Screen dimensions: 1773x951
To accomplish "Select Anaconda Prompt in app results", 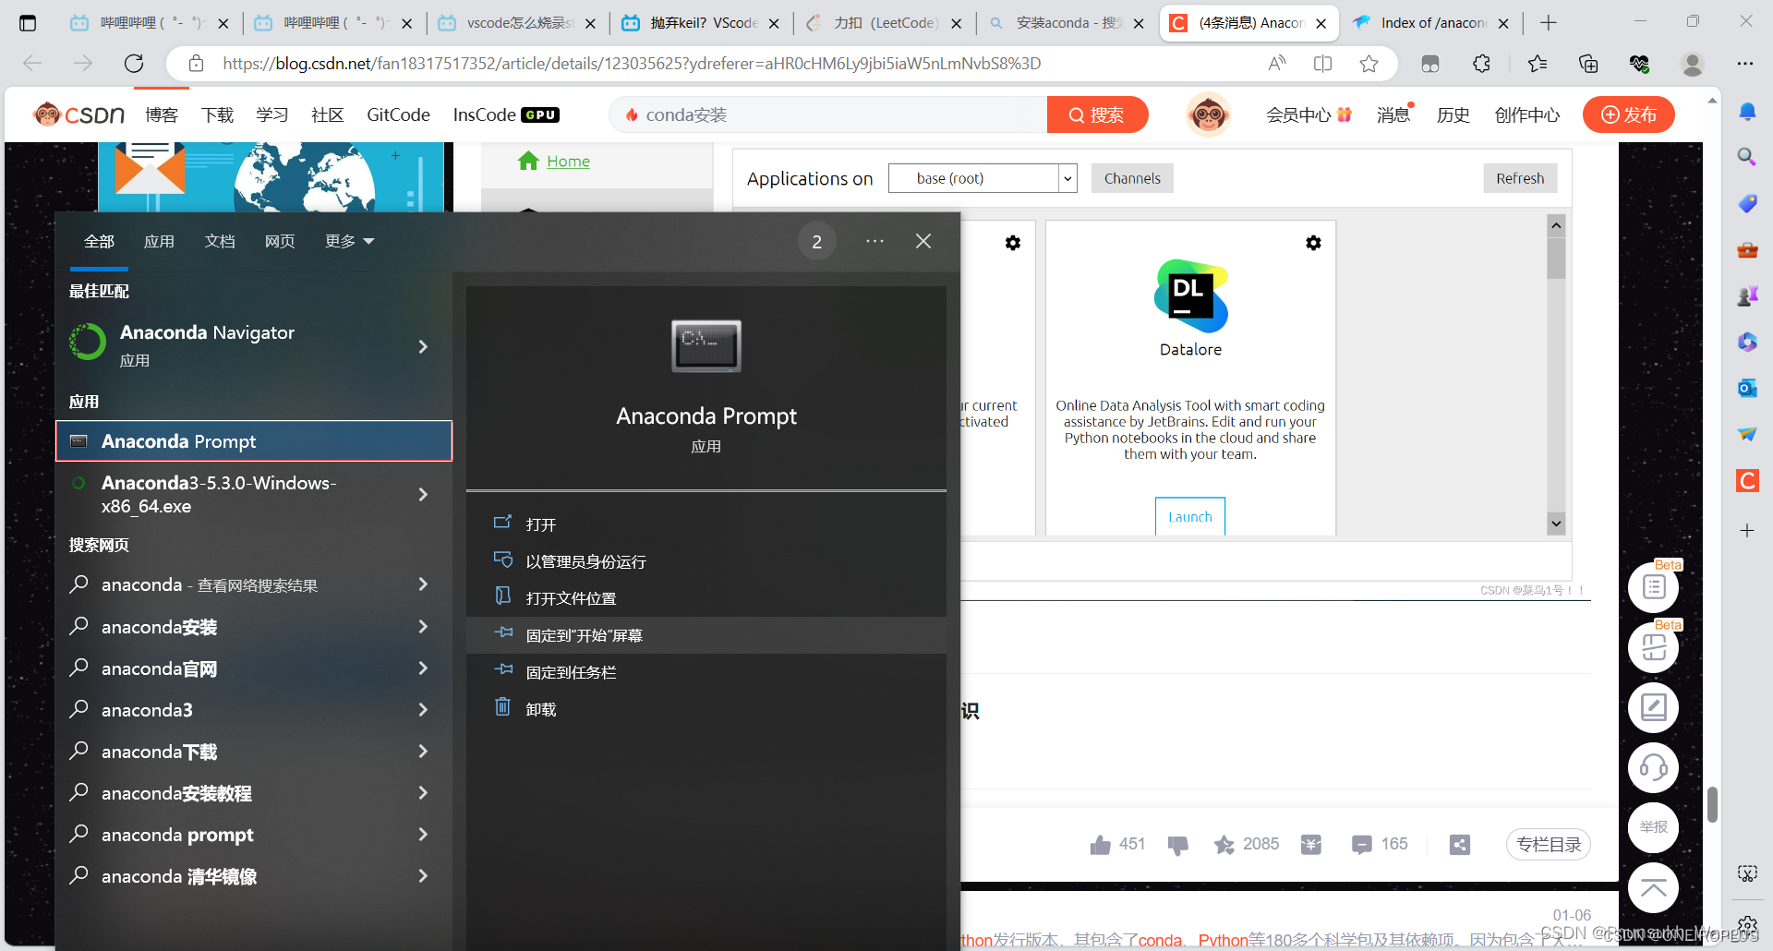I will (x=254, y=441).
